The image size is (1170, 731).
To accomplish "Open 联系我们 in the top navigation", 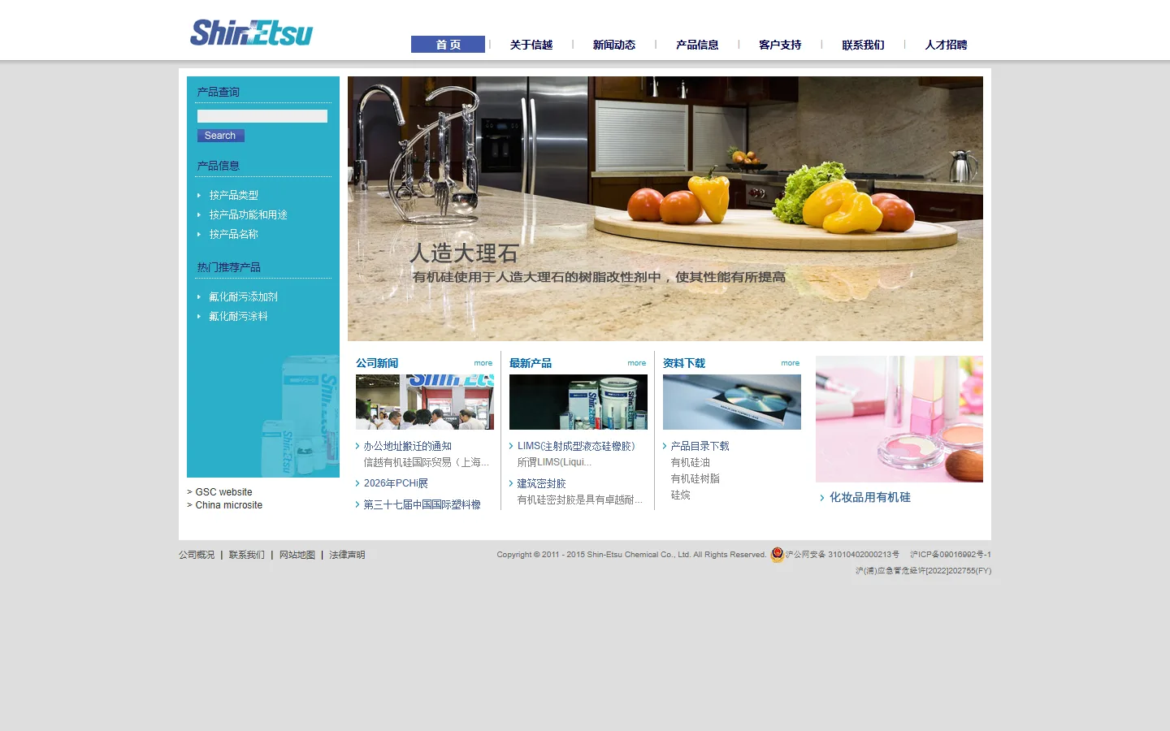I will (x=863, y=45).
